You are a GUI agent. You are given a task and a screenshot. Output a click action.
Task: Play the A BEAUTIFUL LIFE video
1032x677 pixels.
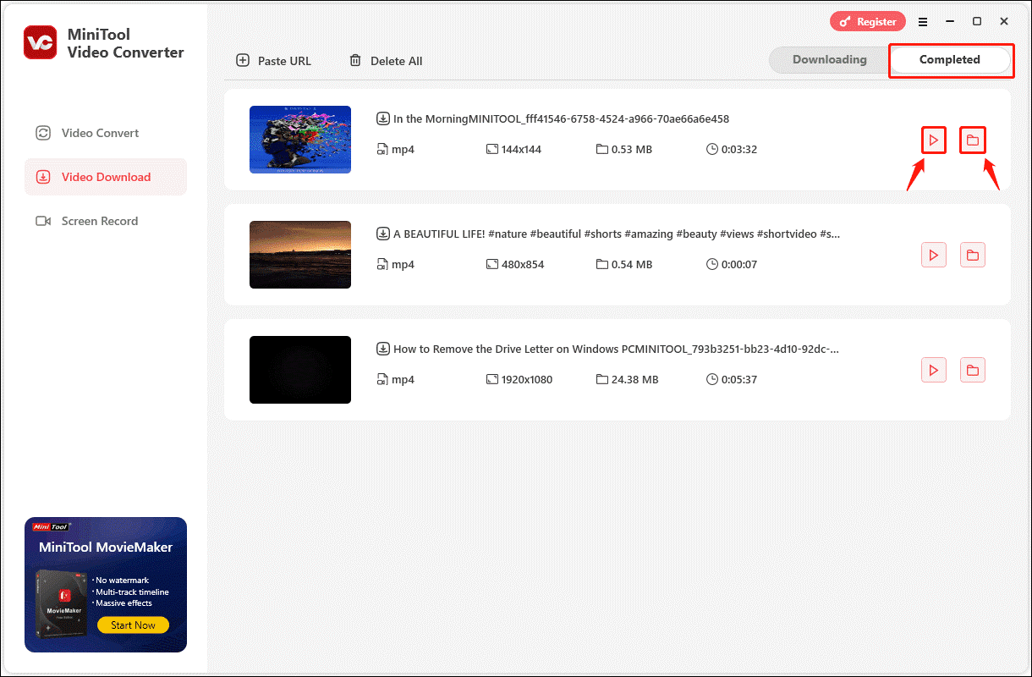coord(934,255)
